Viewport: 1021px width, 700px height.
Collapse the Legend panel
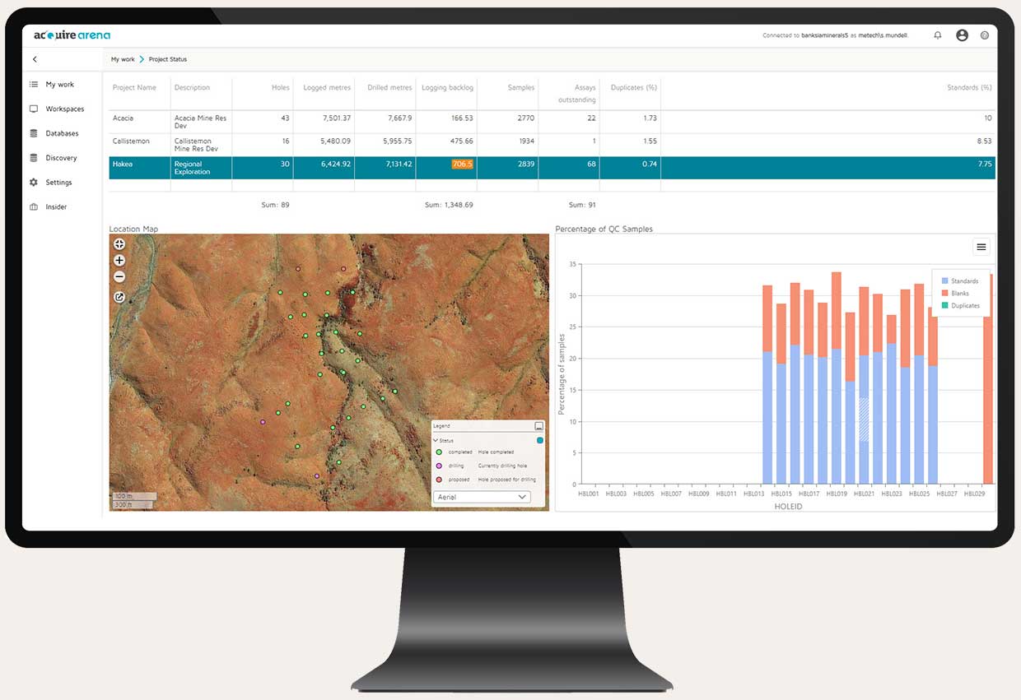pos(540,425)
